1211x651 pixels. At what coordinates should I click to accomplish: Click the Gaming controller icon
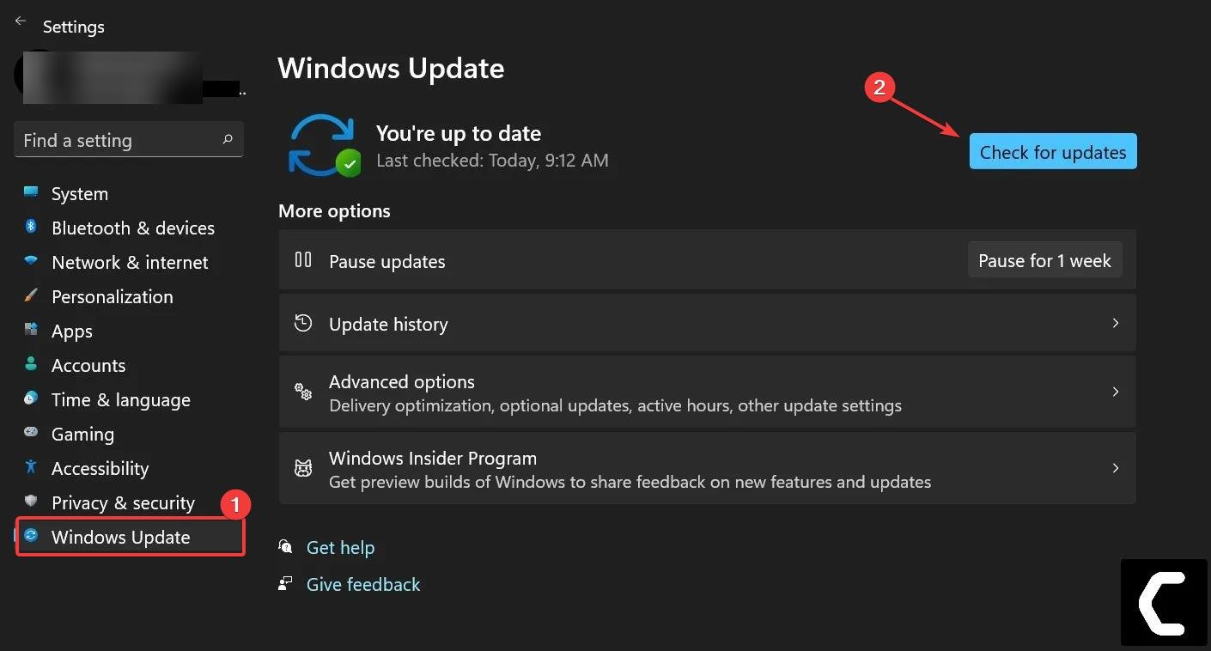(x=31, y=433)
